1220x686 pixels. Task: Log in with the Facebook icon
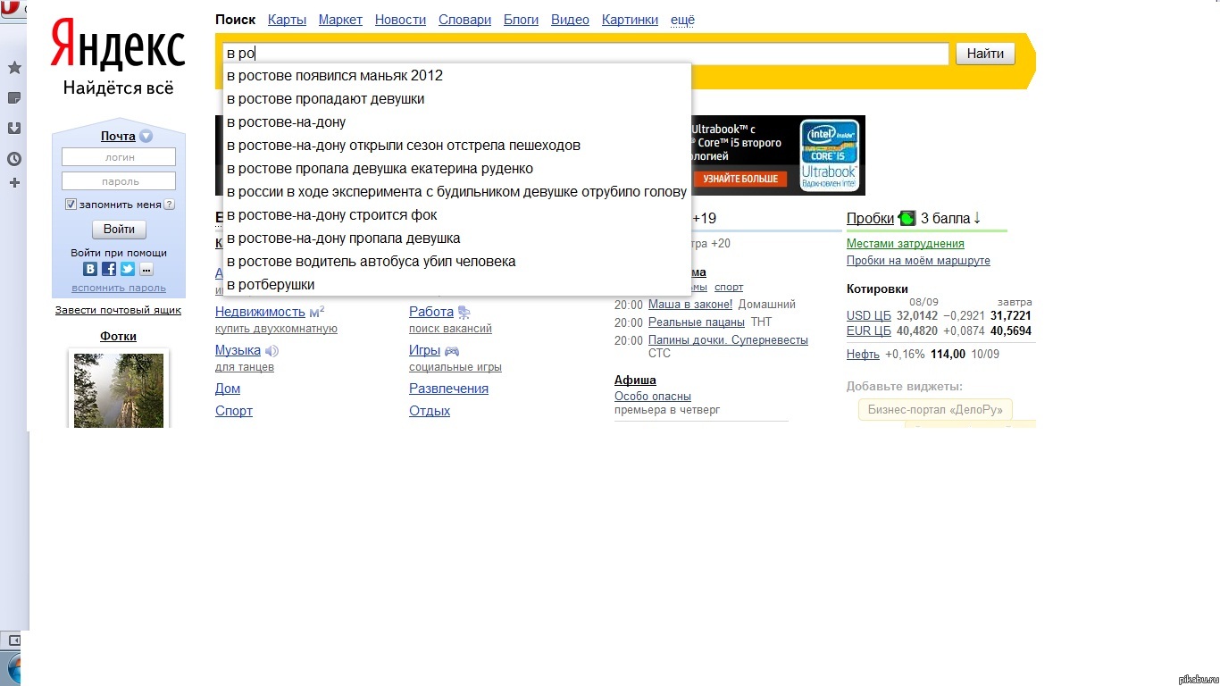point(109,269)
